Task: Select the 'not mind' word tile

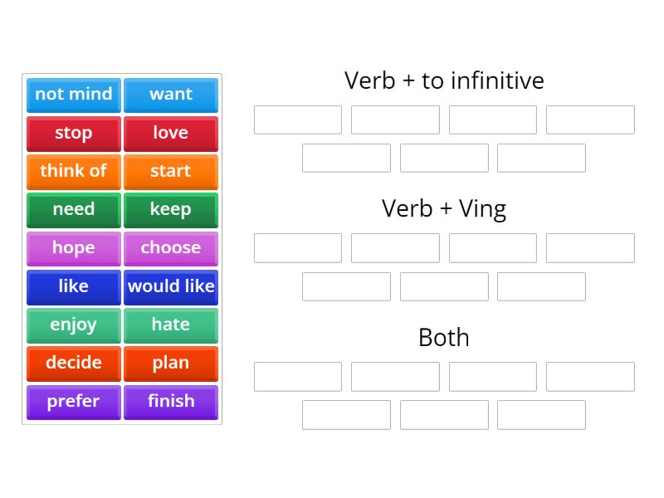Action: pyautogui.click(x=73, y=95)
